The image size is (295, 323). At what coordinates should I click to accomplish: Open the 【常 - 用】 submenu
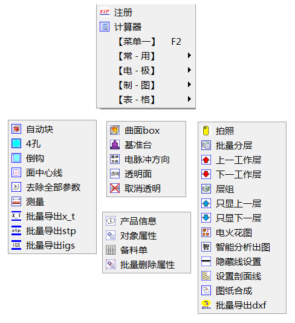tap(146, 56)
